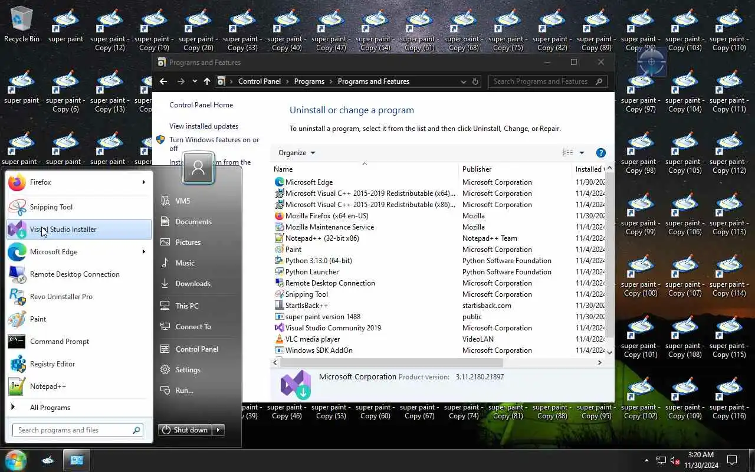The image size is (755, 472).
Task: Open Control Panel from Start menu
Action: (x=197, y=349)
